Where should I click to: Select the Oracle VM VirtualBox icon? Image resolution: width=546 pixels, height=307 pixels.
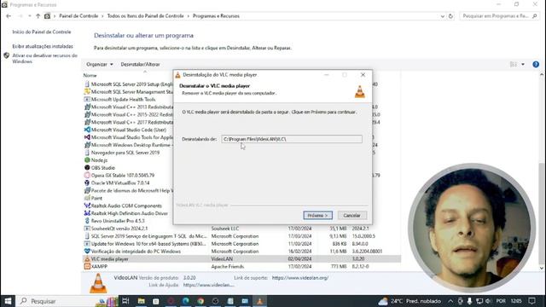coord(87,182)
